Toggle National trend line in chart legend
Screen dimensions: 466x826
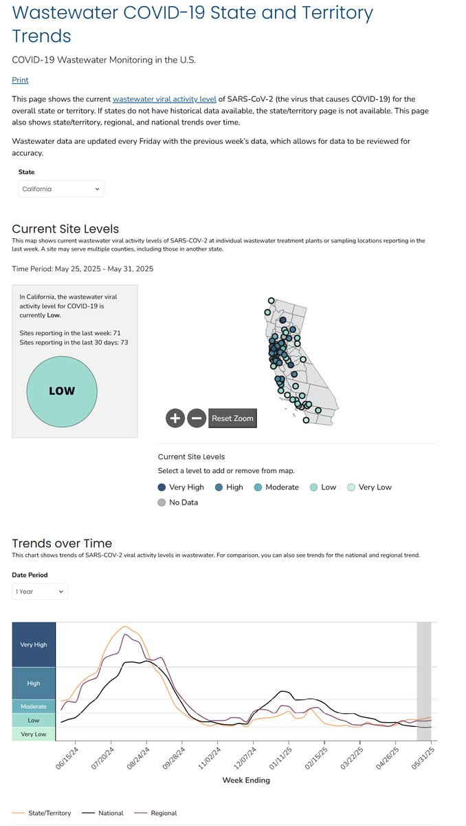coord(102,813)
